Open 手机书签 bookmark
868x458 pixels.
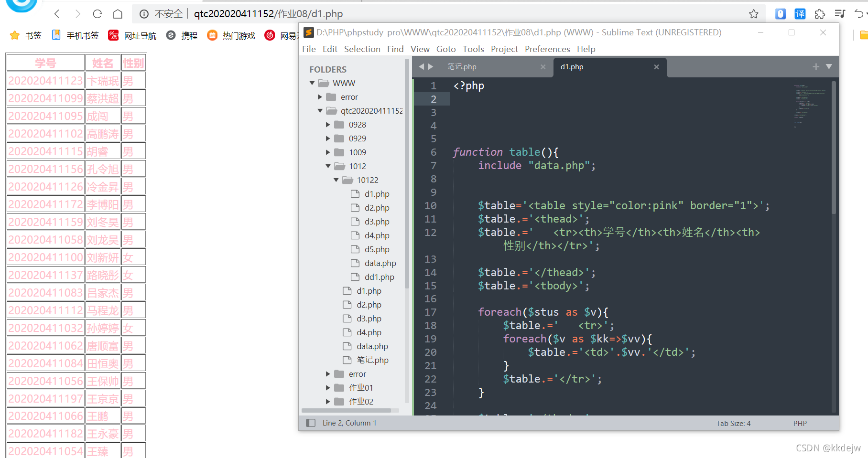(75, 35)
